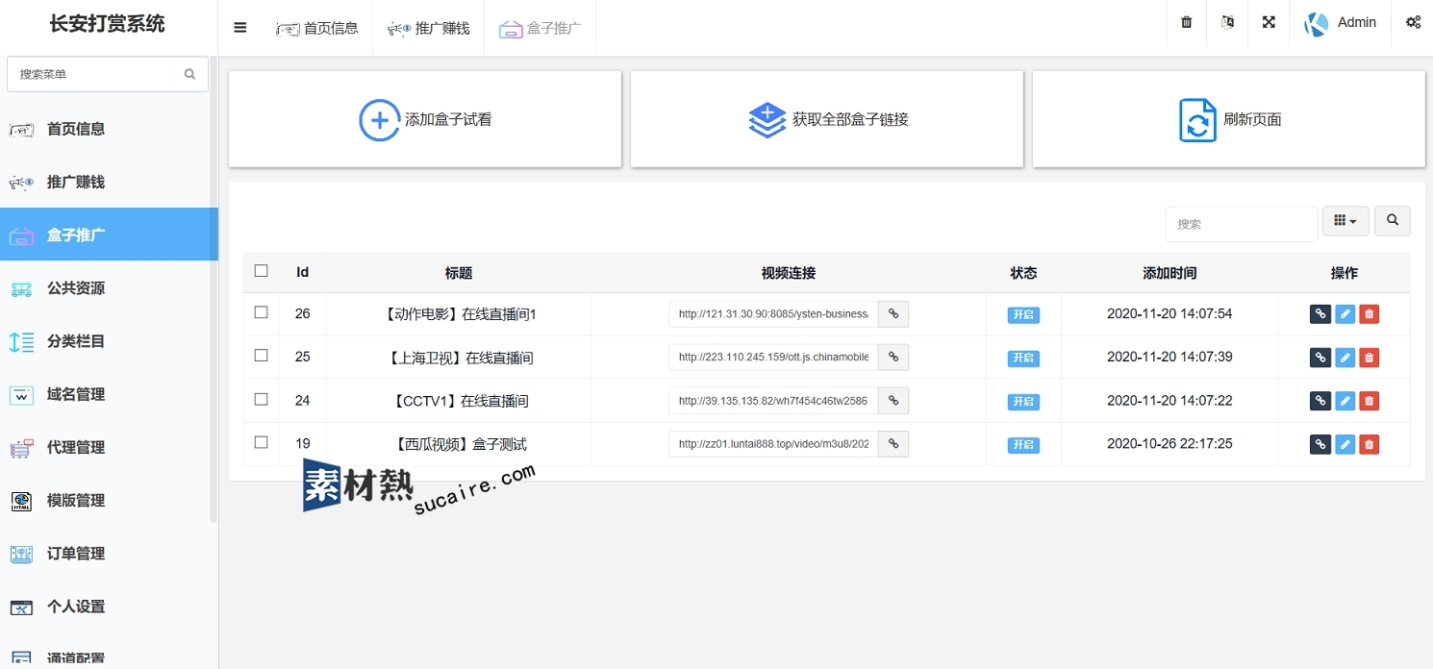This screenshot has height=669, width=1433.
Task: Click the video URL field for row 25
Action: (773, 357)
